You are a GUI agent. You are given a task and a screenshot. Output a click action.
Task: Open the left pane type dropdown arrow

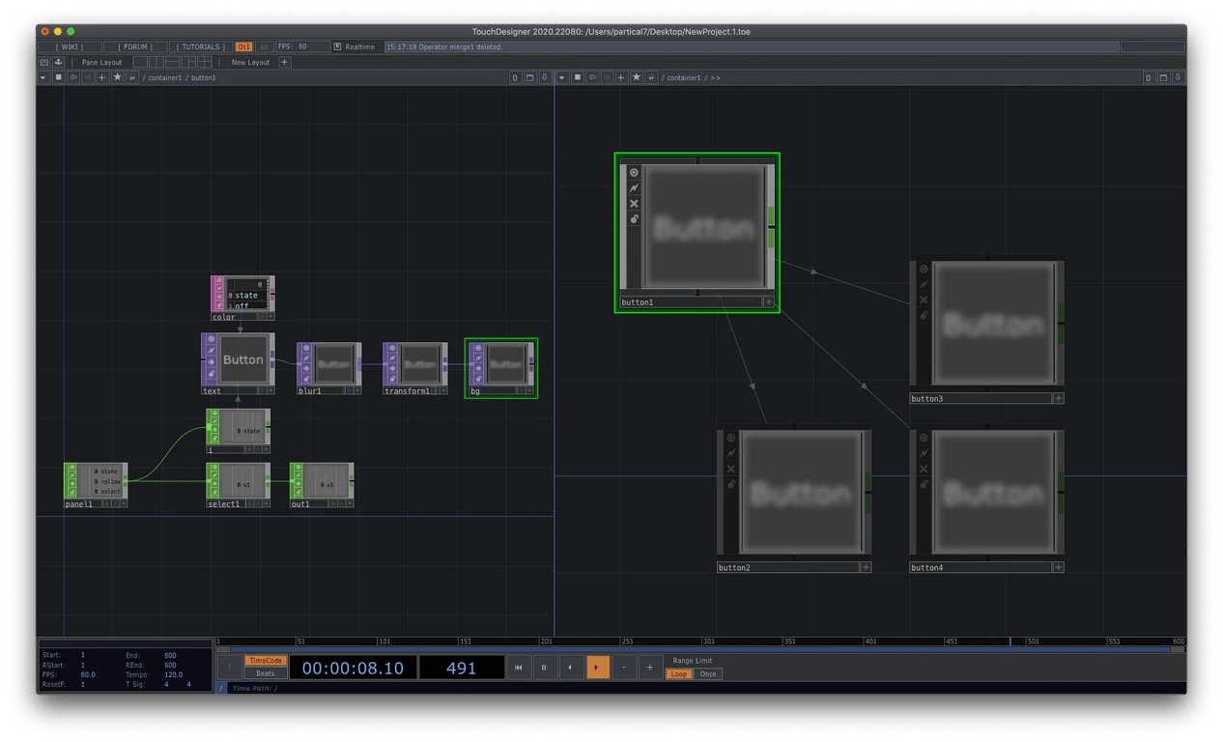click(43, 77)
